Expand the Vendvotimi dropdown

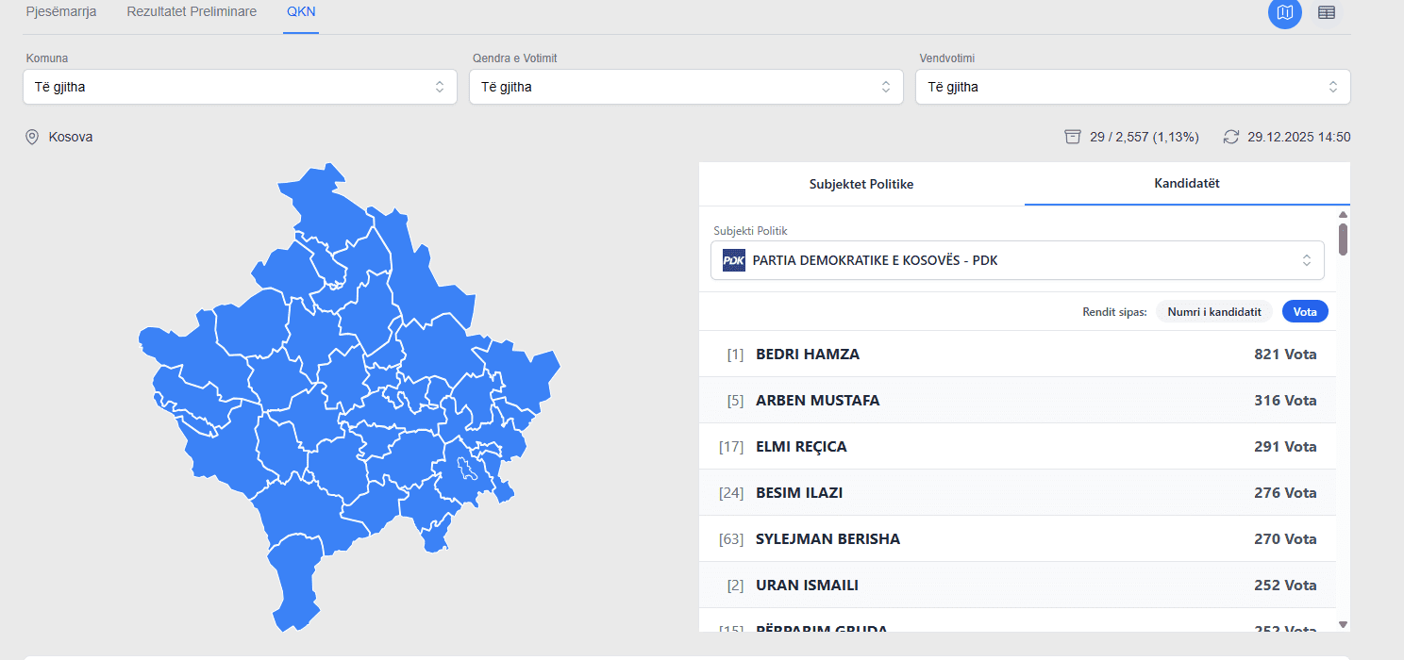[x=1132, y=87]
